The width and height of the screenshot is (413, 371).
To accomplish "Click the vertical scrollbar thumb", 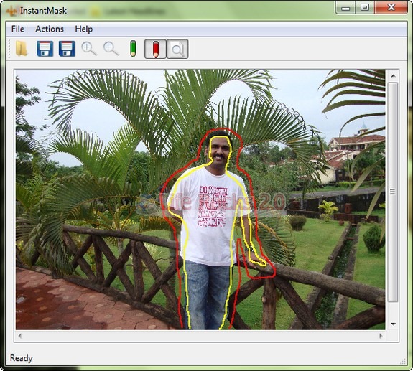I will 393,192.
